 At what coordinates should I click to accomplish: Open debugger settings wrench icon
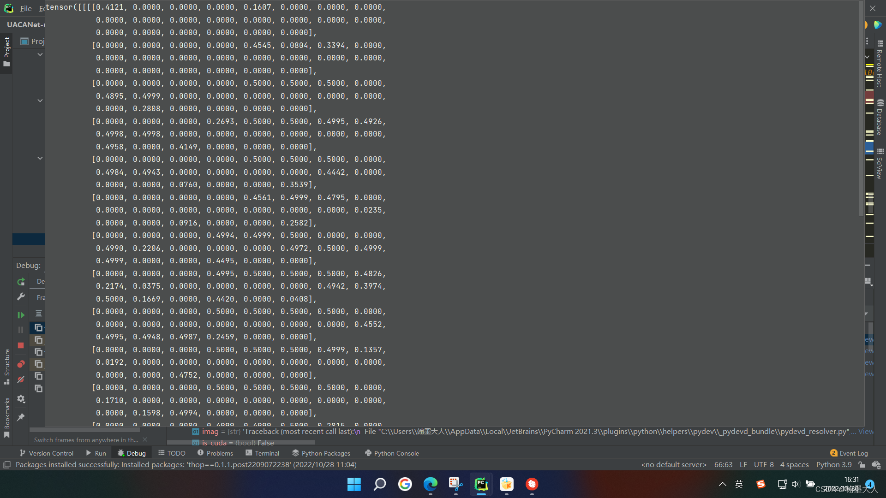(x=21, y=296)
